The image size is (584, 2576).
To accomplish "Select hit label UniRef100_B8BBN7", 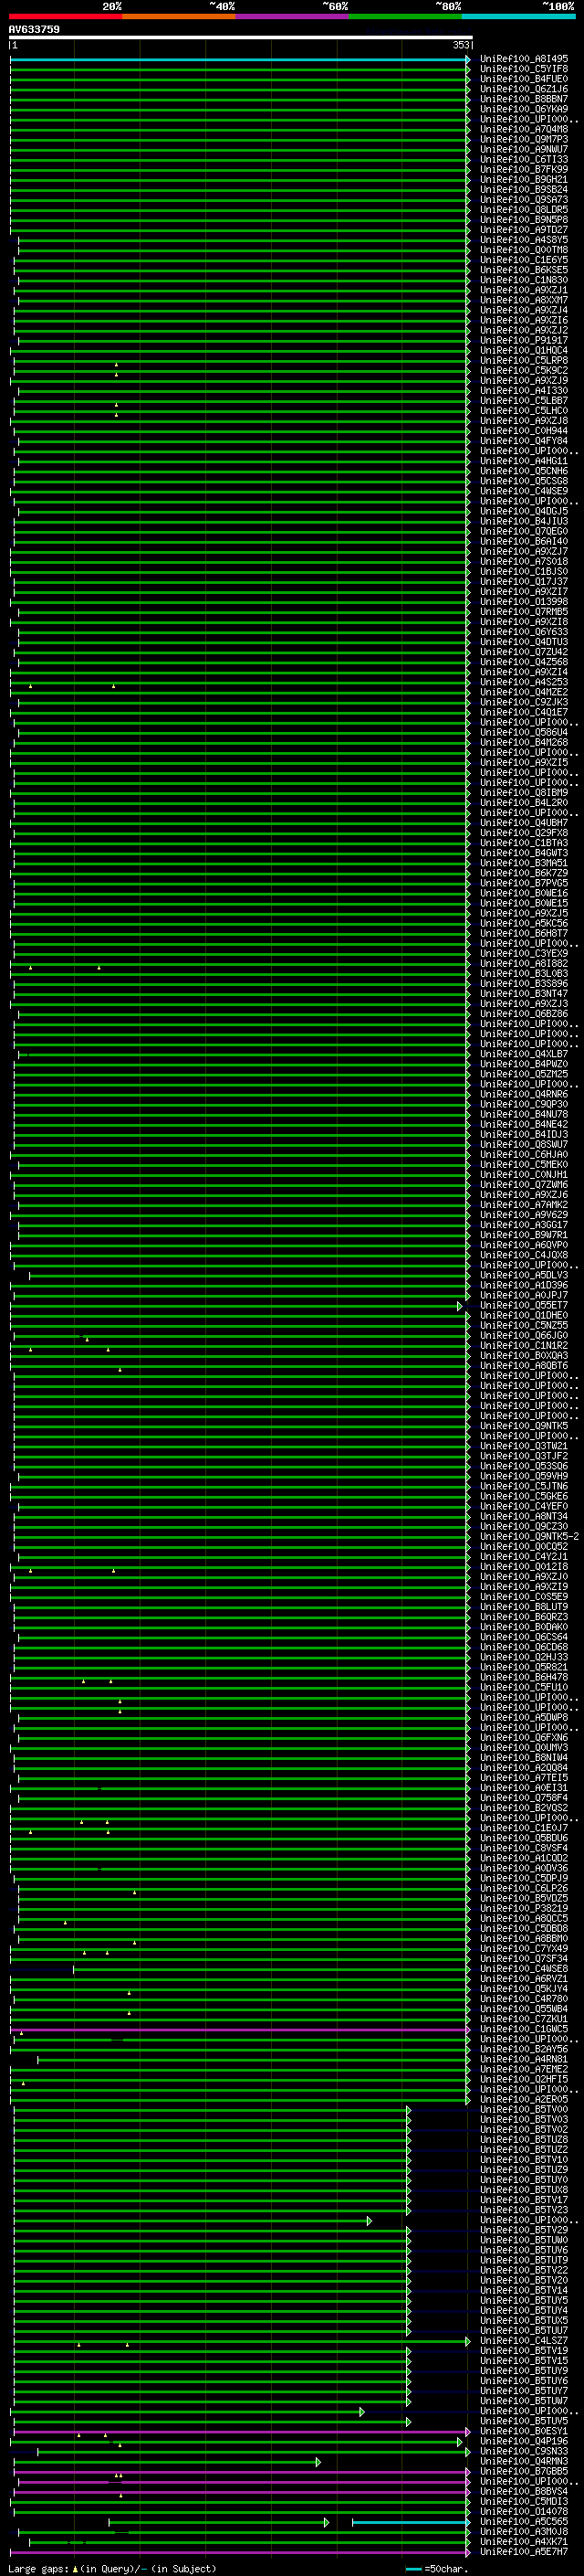I will tap(524, 99).
